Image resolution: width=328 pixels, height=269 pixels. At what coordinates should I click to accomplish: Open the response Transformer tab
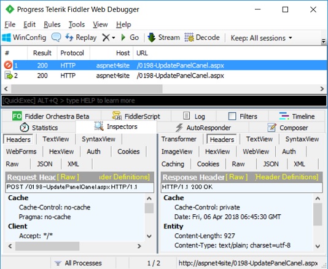(x=179, y=139)
